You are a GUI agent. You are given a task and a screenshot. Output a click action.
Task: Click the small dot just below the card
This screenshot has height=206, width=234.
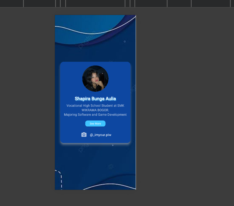[113, 145]
